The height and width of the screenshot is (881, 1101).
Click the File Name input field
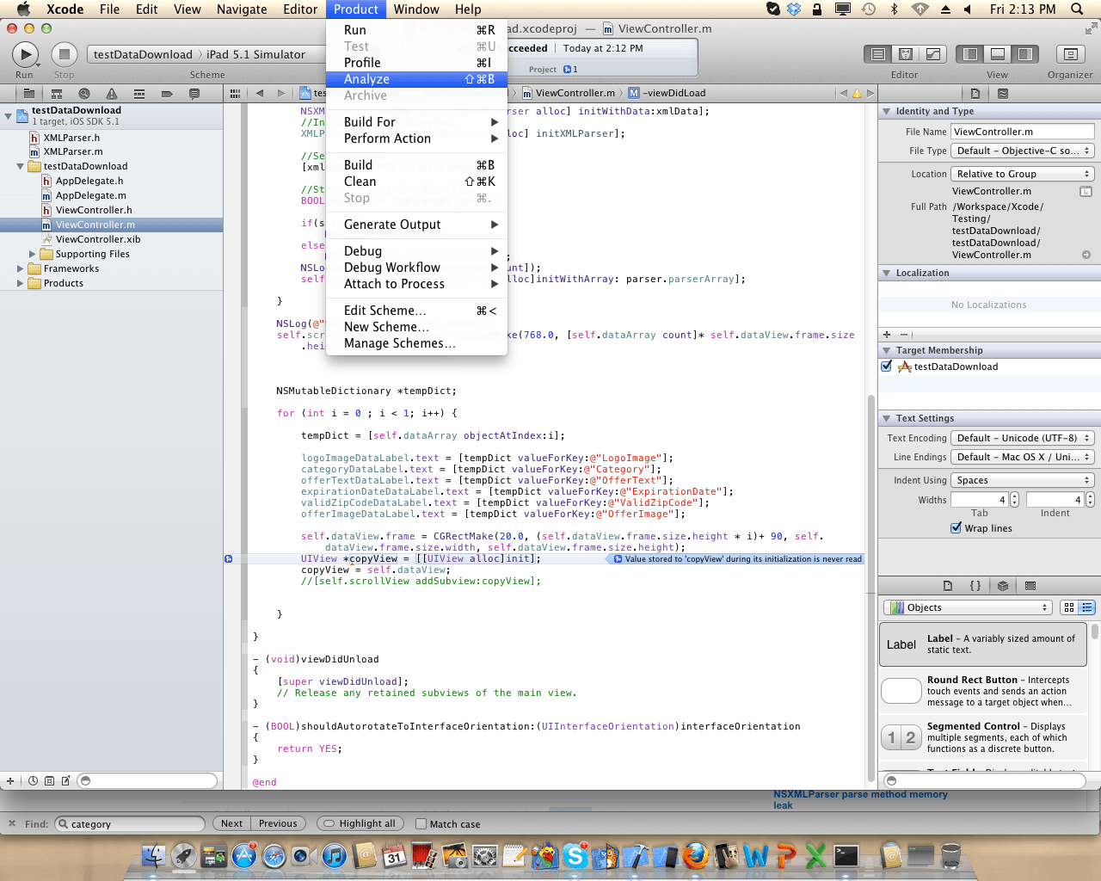click(1023, 132)
